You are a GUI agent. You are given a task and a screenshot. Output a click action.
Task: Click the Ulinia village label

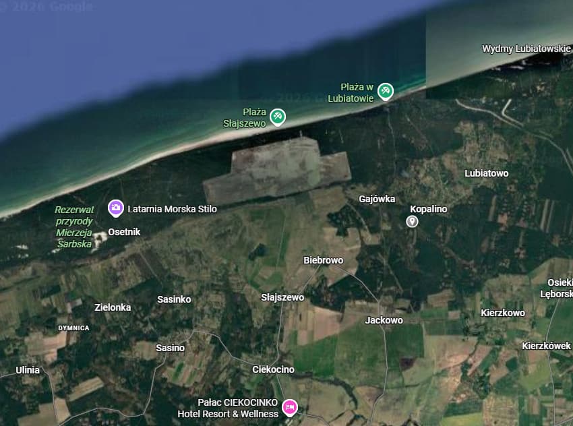coord(28,370)
